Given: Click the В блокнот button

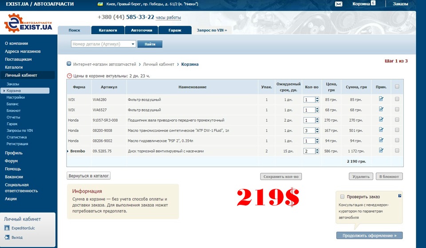Looking at the screenshot, I should tap(389, 177).
